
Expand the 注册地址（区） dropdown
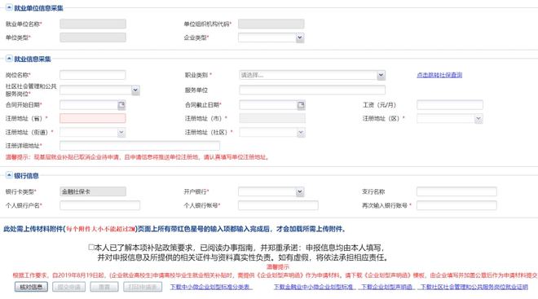(478, 119)
